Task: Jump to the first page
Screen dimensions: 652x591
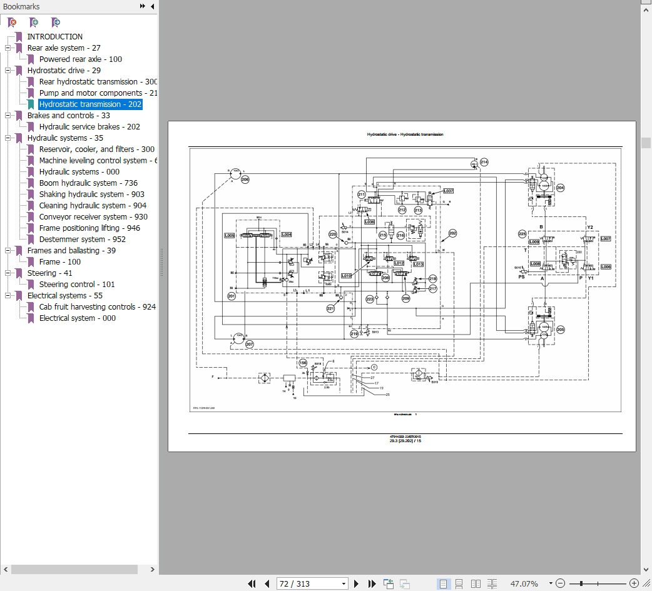Action: [252, 583]
